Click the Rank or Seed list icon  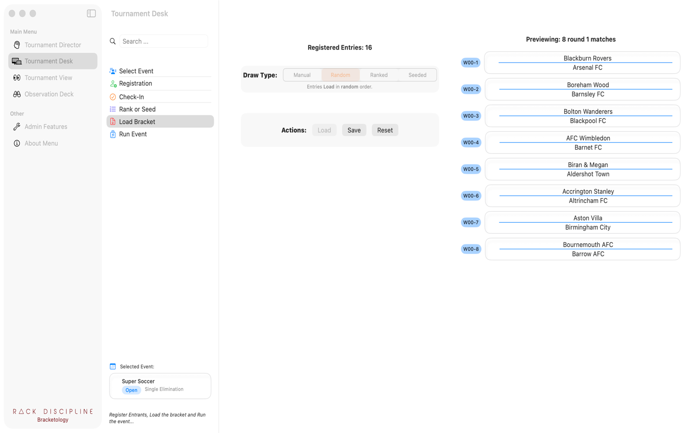113,109
